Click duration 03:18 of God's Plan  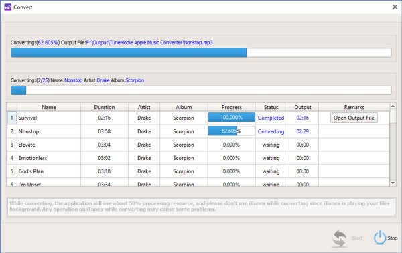pyautogui.click(x=105, y=171)
